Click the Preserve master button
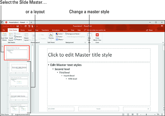This screenshot has width=165, height=116. pyautogui.click(x=18, y=40)
